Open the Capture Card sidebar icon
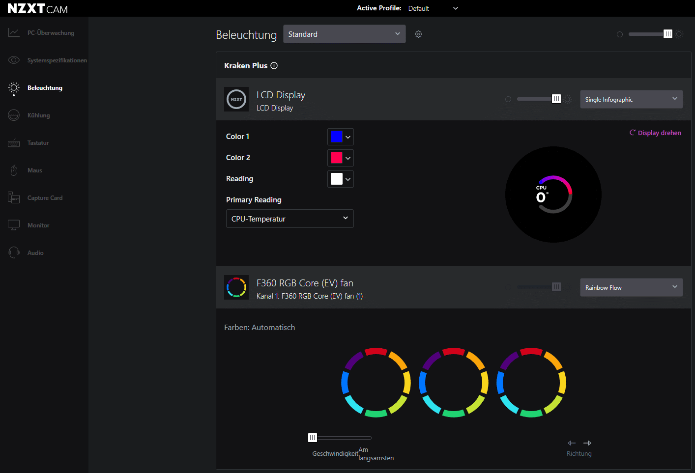Viewport: 695px width, 473px height. point(14,198)
